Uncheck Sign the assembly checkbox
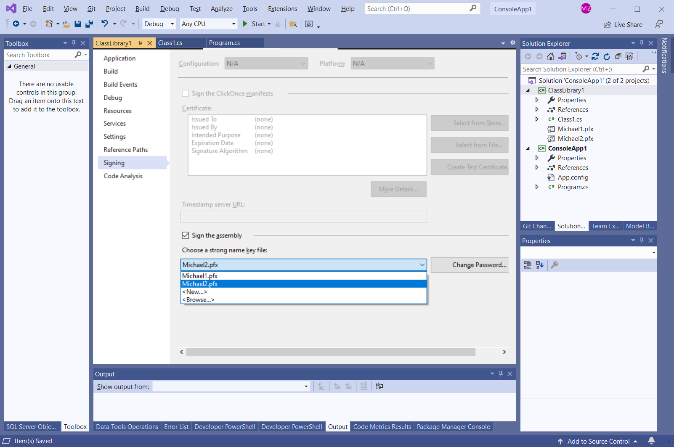 [x=185, y=235]
